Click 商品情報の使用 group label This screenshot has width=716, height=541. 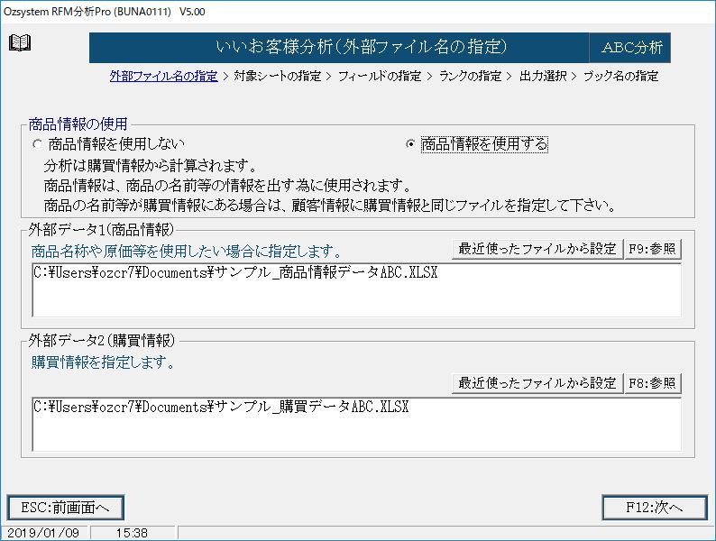[x=78, y=124]
